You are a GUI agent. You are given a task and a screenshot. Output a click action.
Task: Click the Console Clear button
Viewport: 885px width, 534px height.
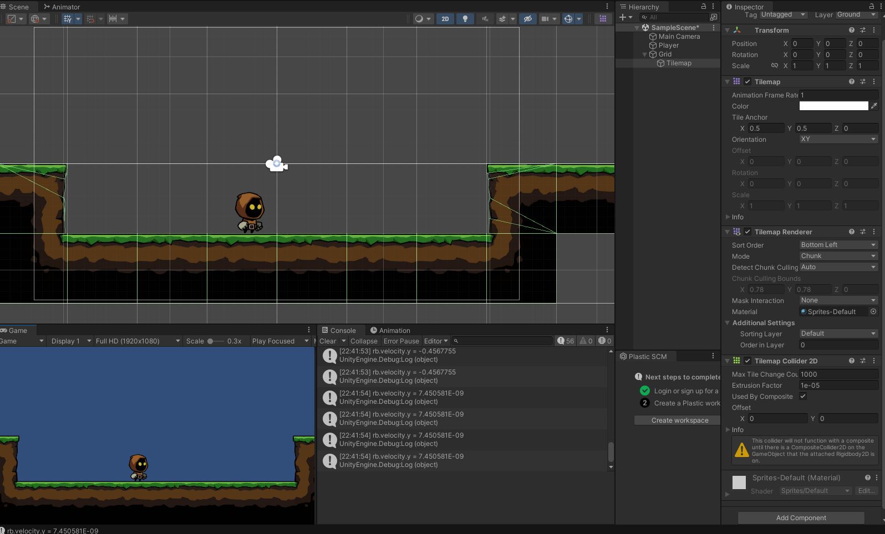(x=328, y=341)
